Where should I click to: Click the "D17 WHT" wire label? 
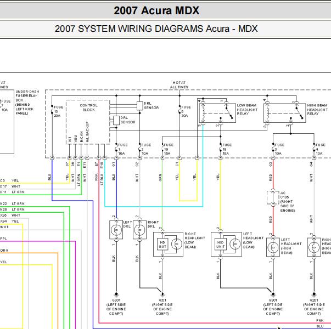tap(10, 186)
